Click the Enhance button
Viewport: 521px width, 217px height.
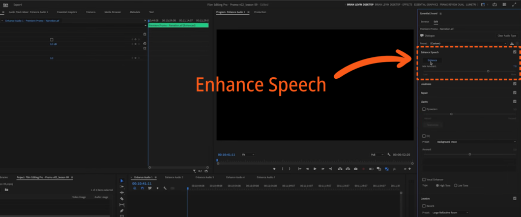[x=432, y=60]
